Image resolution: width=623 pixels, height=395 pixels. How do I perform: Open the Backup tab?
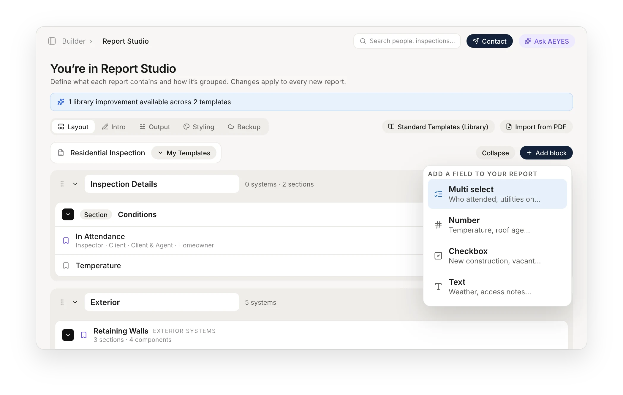[244, 127]
